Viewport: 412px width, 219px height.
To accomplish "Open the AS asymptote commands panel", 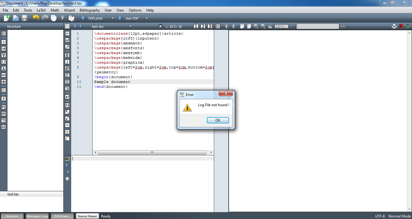I will 4,127.
